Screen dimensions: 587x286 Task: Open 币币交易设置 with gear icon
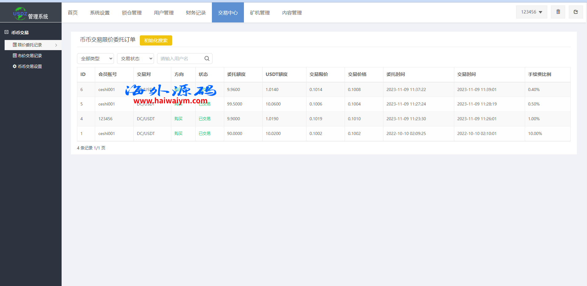(30, 66)
